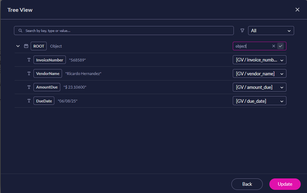Open the GV / vendor_name mapping dropdown
The image size is (307, 193).
point(259,74)
